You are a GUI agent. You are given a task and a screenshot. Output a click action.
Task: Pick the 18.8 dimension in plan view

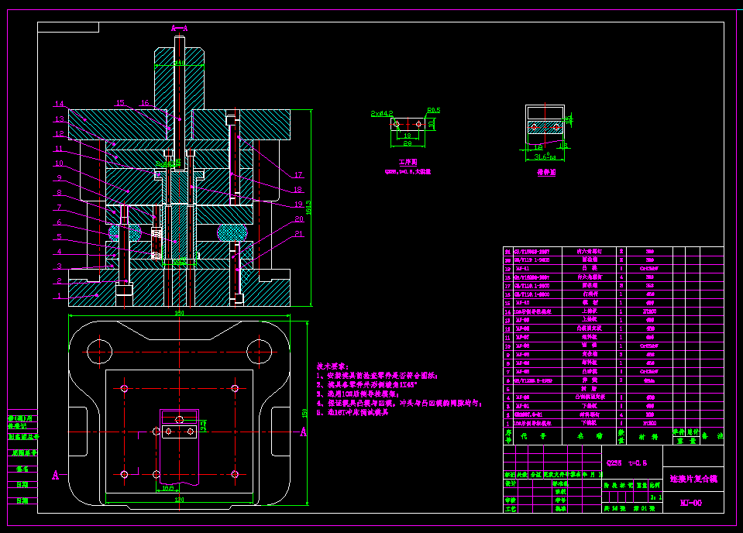[x=168, y=488]
